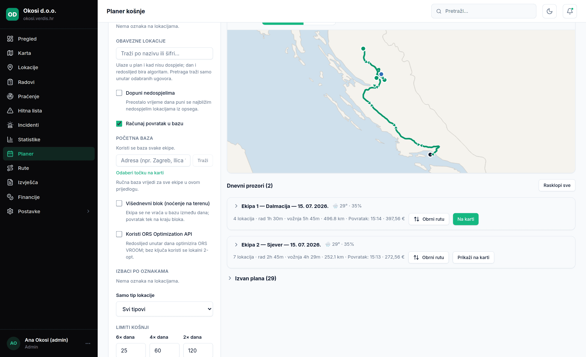
Task: Open user menu three-dots icon
Action: [x=88, y=343]
